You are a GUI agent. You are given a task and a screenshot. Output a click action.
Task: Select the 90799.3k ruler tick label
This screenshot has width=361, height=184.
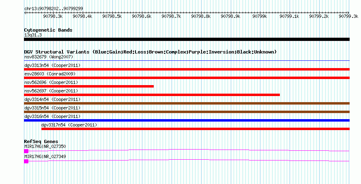click(x=348, y=16)
